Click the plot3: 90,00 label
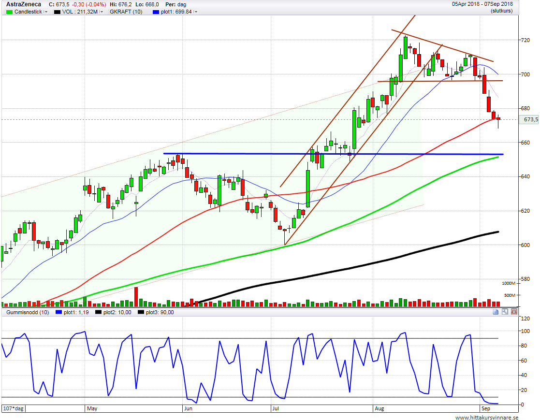The height and width of the screenshot is (420, 540). pyautogui.click(x=160, y=312)
